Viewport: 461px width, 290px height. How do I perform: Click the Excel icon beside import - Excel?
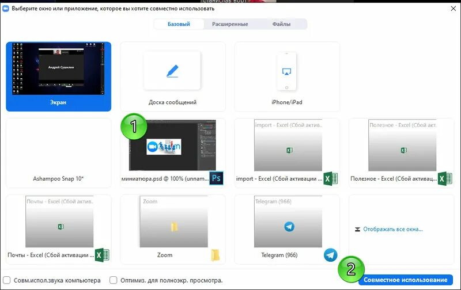pos(331,178)
